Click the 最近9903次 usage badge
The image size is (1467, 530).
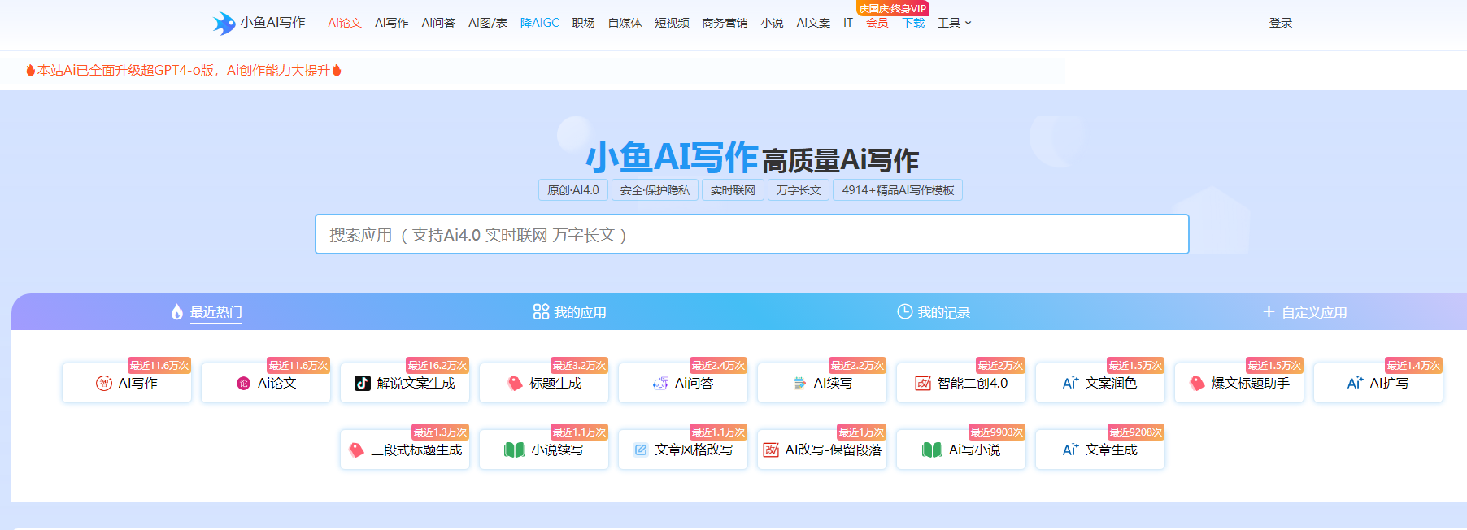click(x=997, y=432)
